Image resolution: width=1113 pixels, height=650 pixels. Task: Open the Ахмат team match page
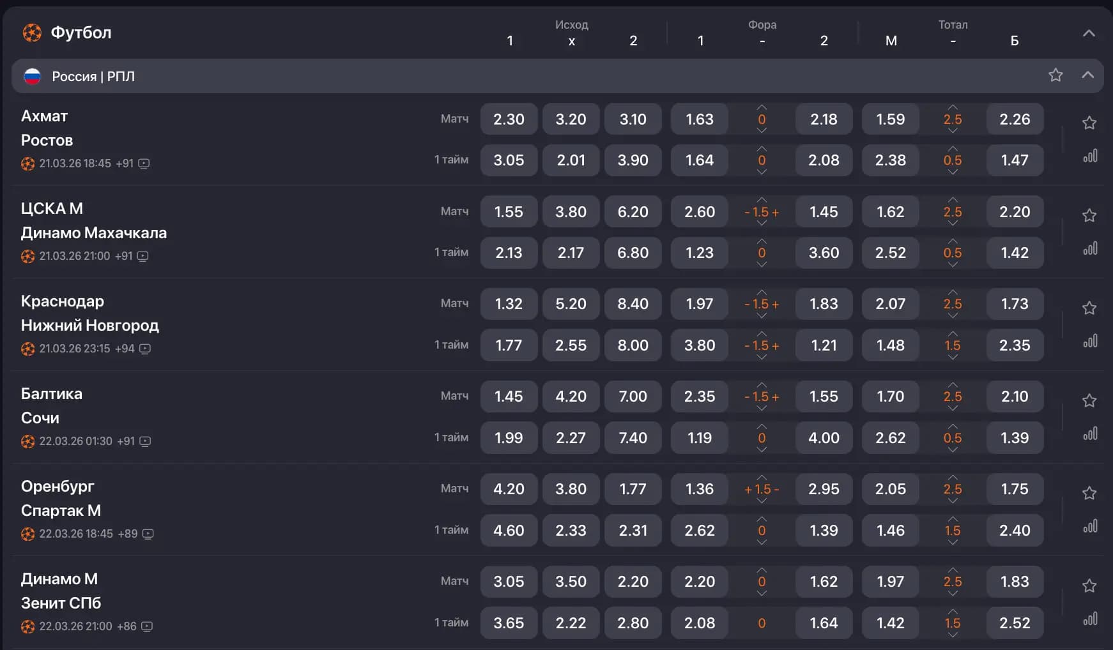tap(44, 116)
